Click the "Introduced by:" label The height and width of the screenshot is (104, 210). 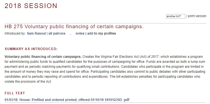pyautogui.click(x=15, y=33)
